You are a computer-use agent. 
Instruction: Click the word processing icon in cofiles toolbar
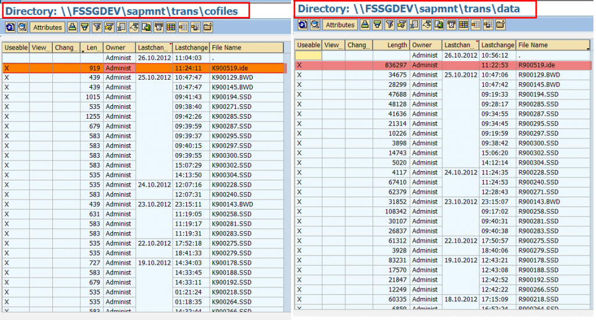pos(134,27)
